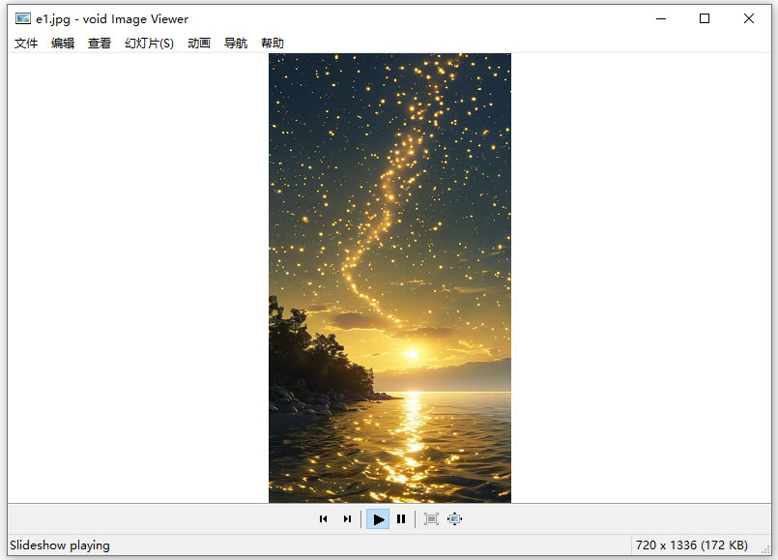Expand the 查看 (View) menu
Screen dimensions: 778x560
[x=99, y=43]
